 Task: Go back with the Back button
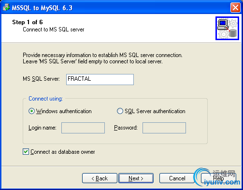pyautogui.click(x=100, y=178)
